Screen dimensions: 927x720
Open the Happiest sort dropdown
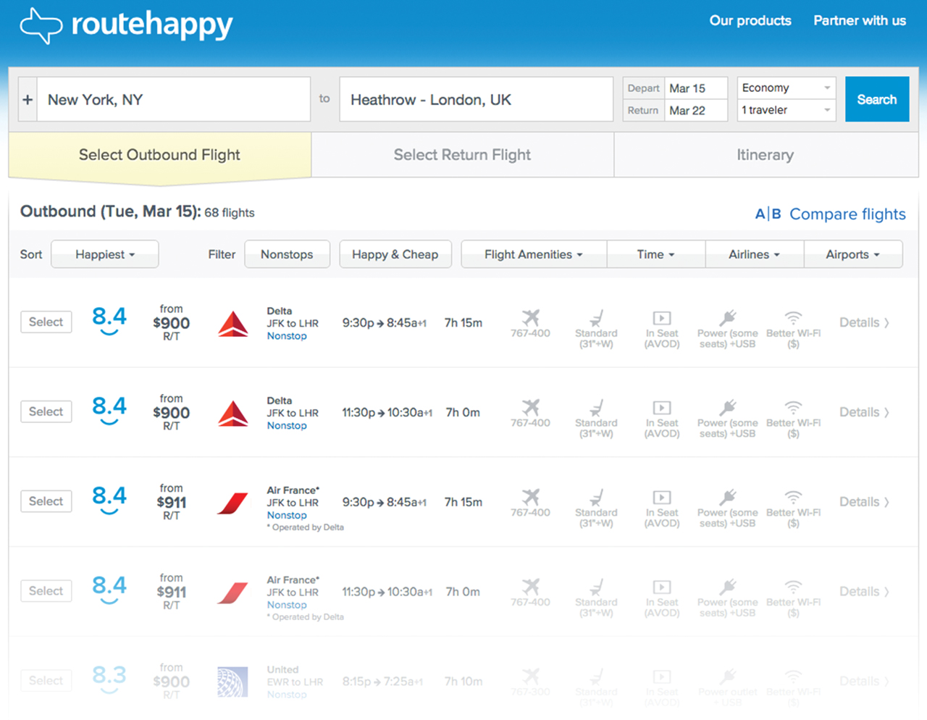pos(105,254)
